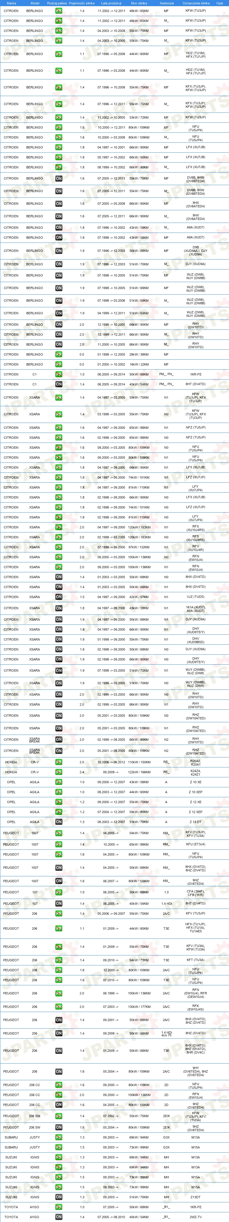Image resolution: width=229 pixels, height=1222 pixels.
Task: Click ON icon in SUZUKI IGNIS Z13DT row
Action: (x=59, y=1197)
